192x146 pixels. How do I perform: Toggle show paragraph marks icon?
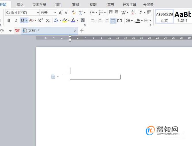[141, 12]
